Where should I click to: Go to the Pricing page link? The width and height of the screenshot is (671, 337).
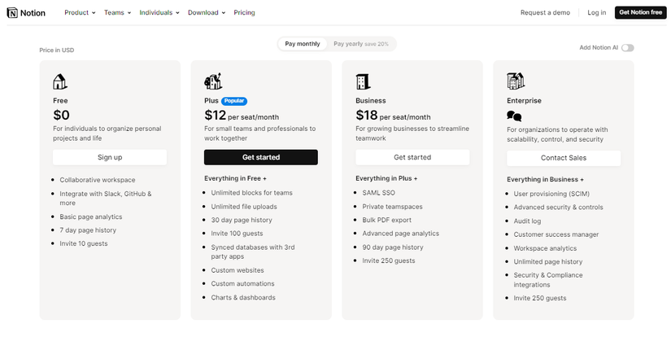coord(244,12)
